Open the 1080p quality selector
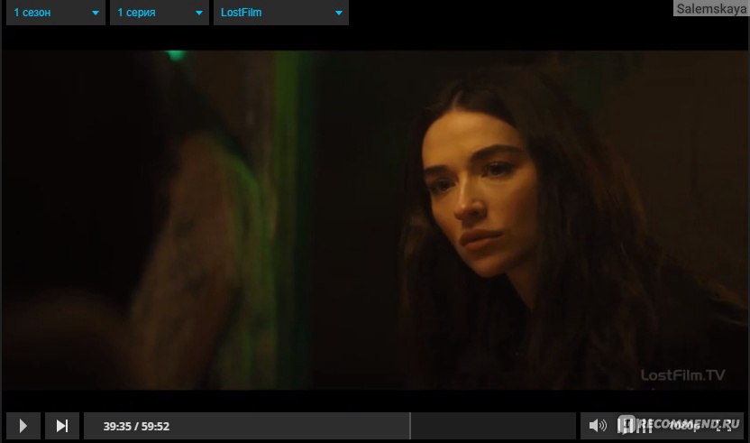The width and height of the screenshot is (750, 443). tap(685, 425)
